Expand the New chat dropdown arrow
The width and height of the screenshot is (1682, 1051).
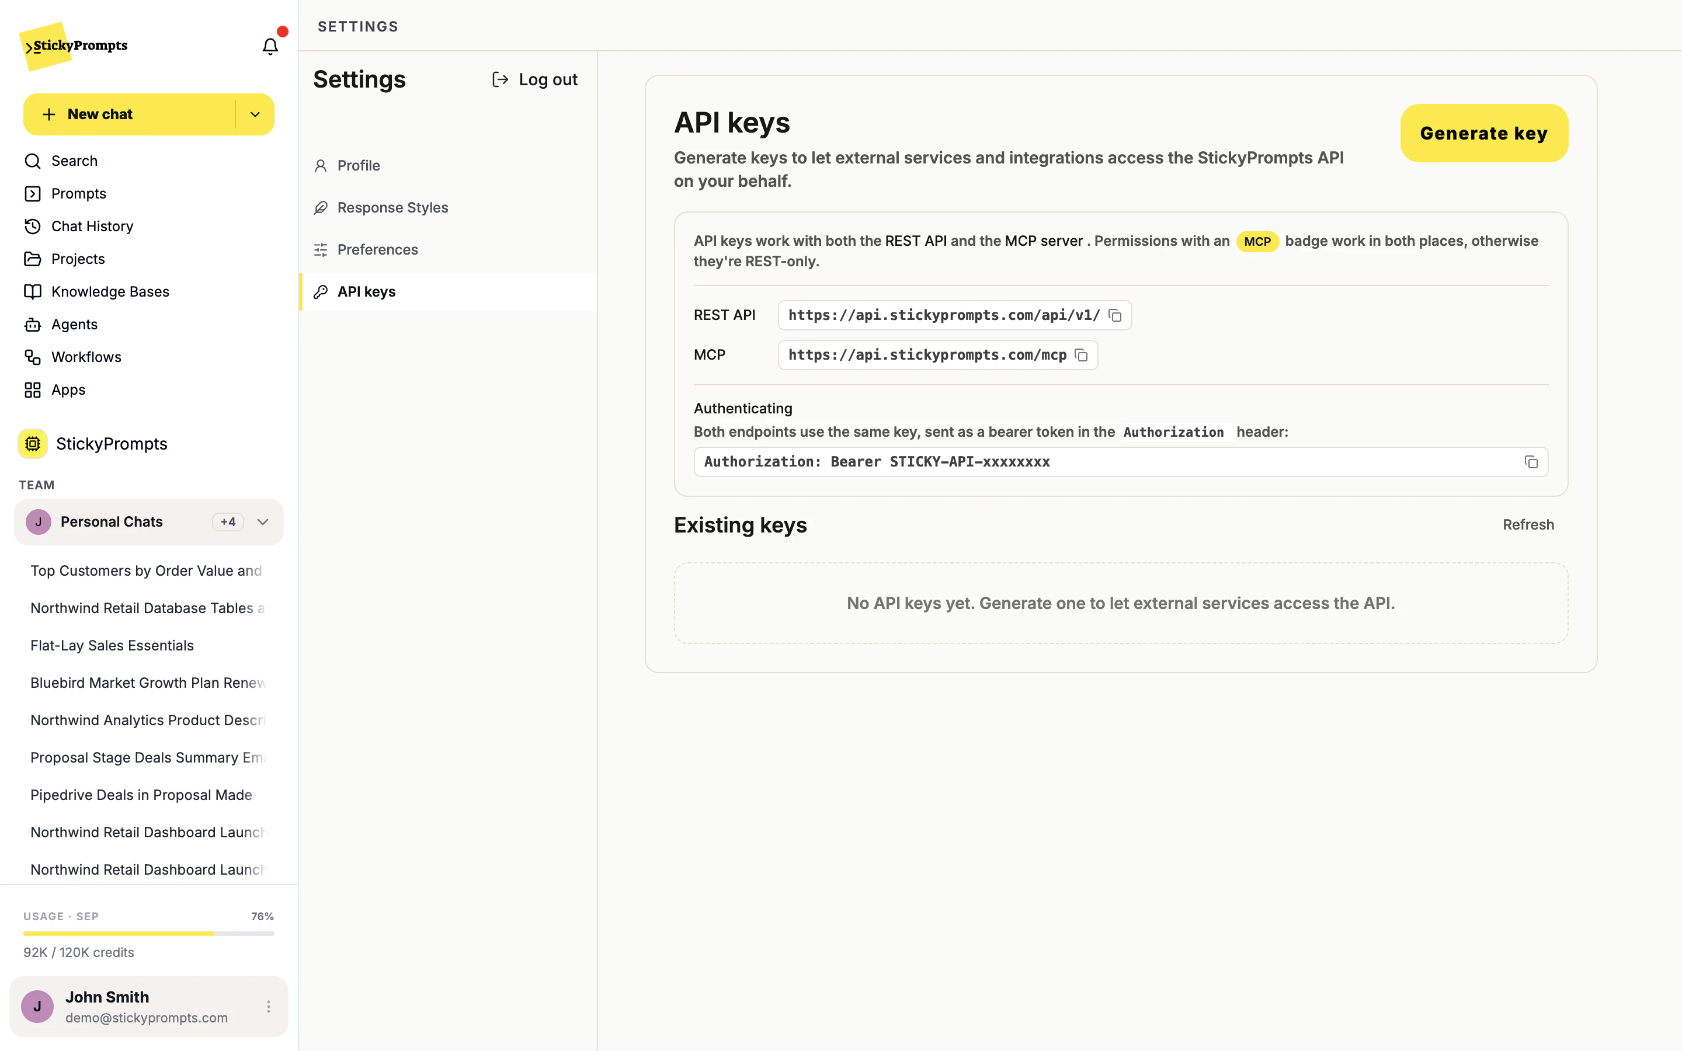point(255,114)
